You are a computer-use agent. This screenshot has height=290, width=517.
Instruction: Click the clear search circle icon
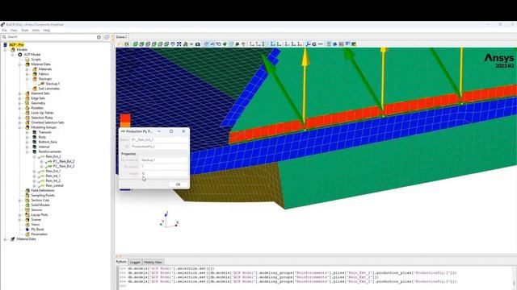coord(99,37)
